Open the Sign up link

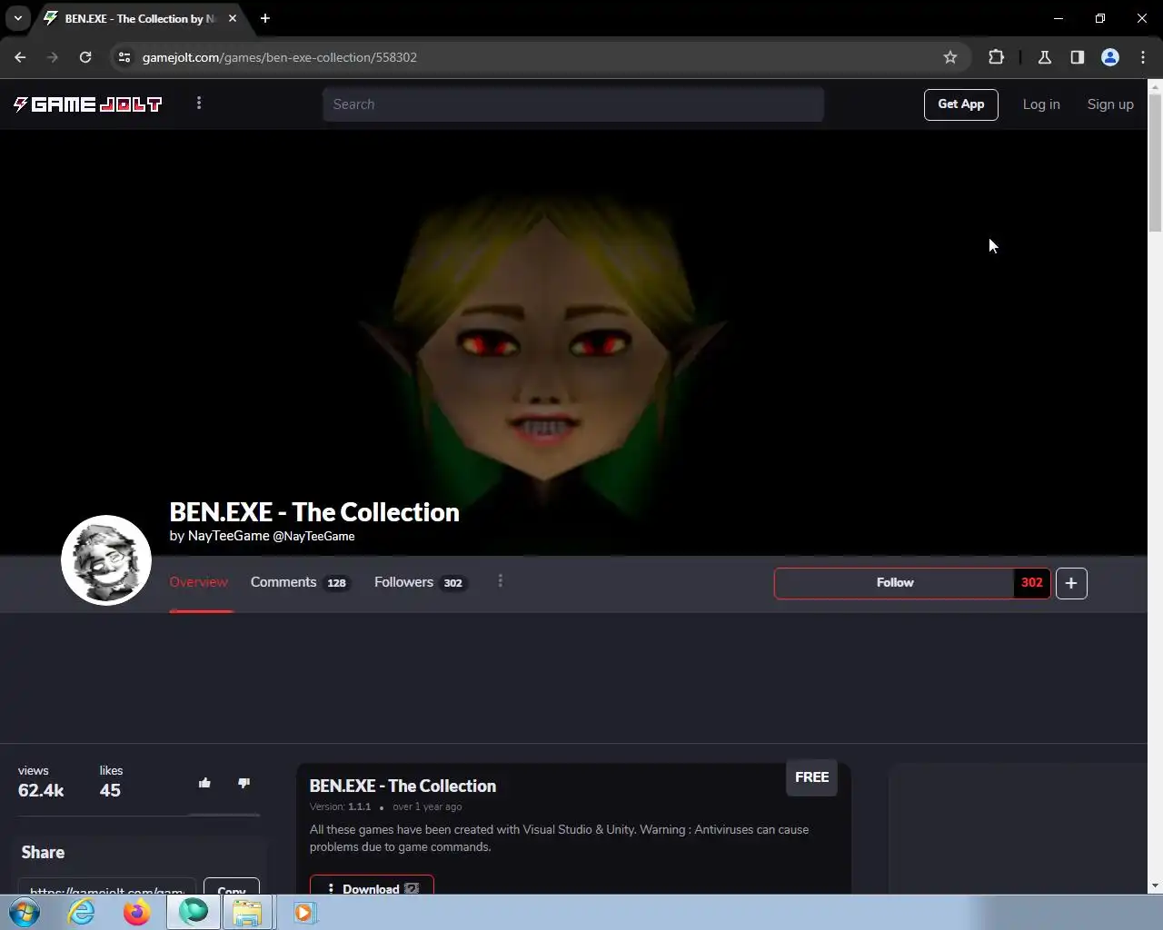pyautogui.click(x=1110, y=104)
